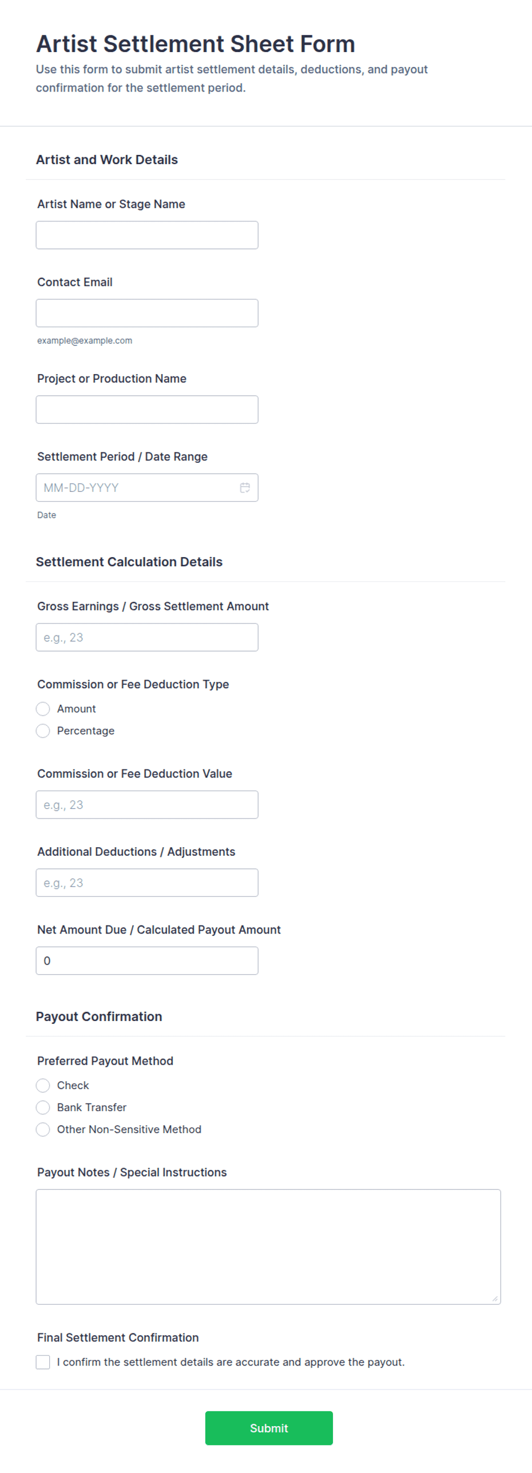Viewport: 532px width, 1473px height.
Task: Choose Bank Transfer payout method
Action: point(43,1107)
